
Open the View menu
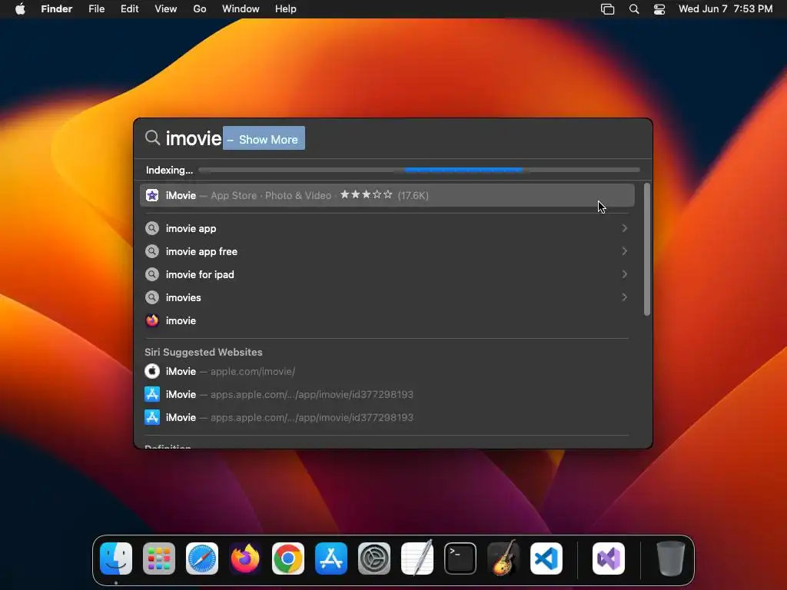coord(166,9)
